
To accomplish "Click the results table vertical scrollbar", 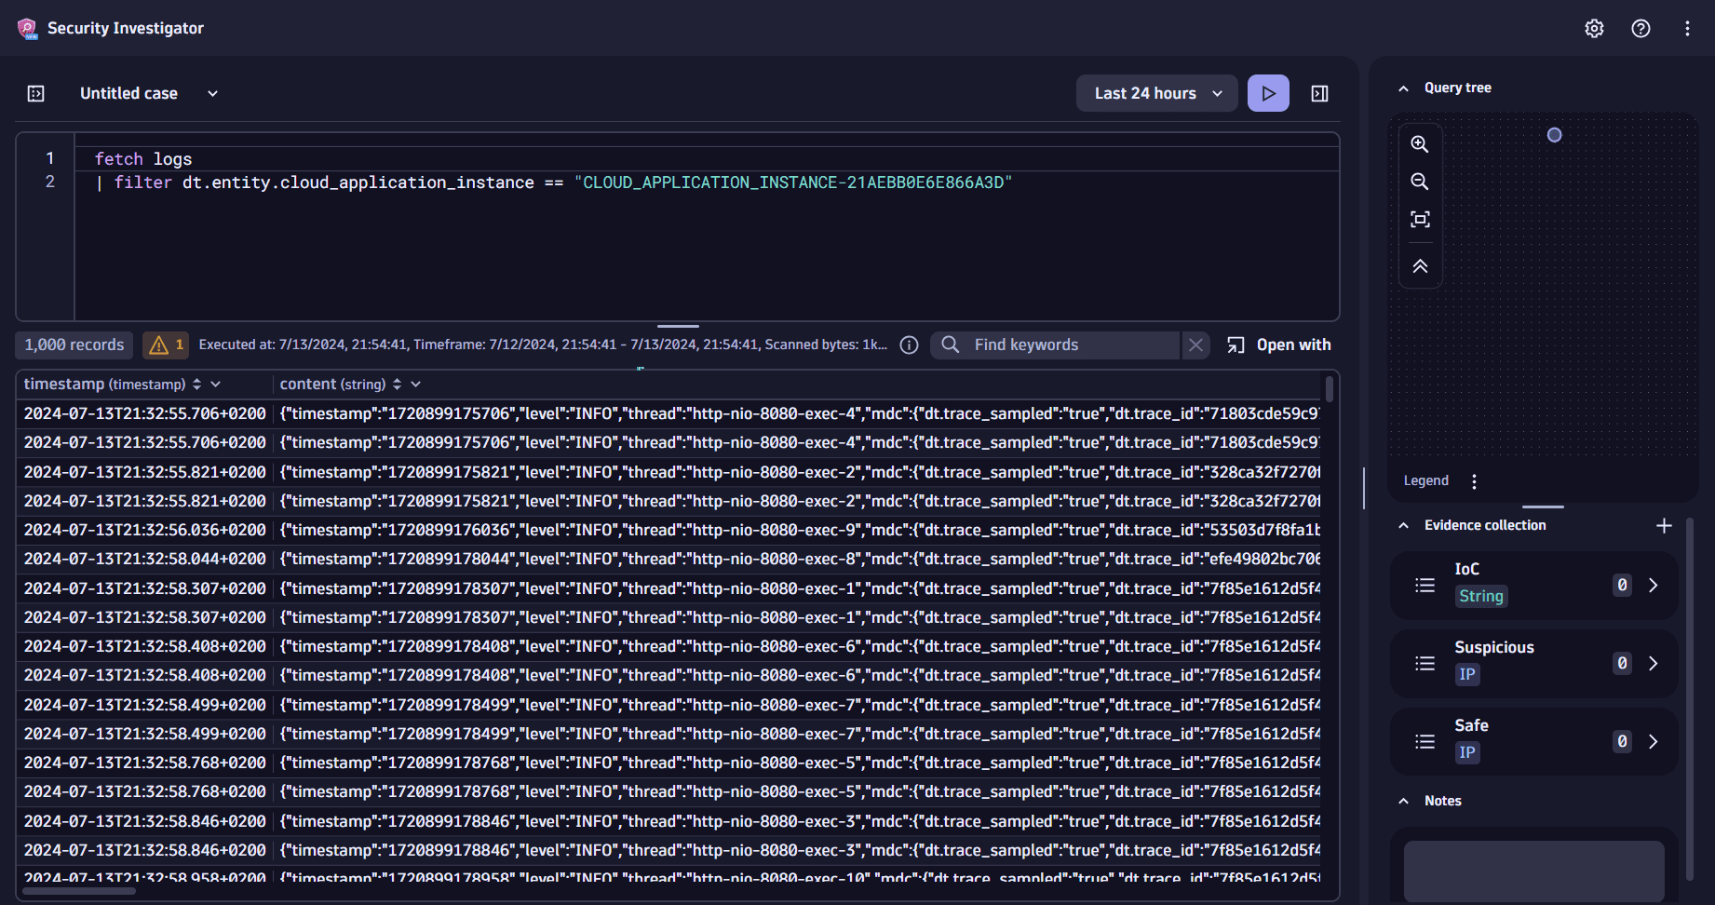I will click(1330, 389).
